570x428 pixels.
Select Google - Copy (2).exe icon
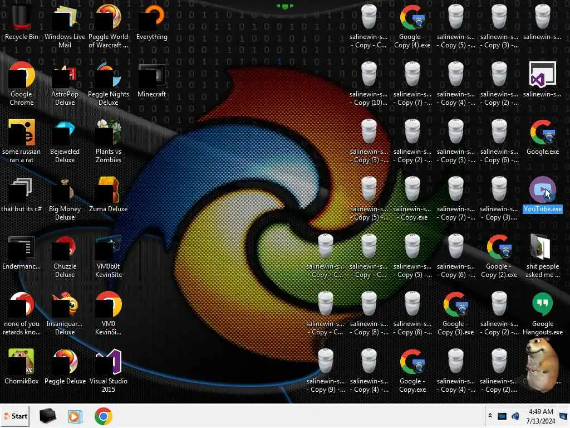(x=499, y=256)
